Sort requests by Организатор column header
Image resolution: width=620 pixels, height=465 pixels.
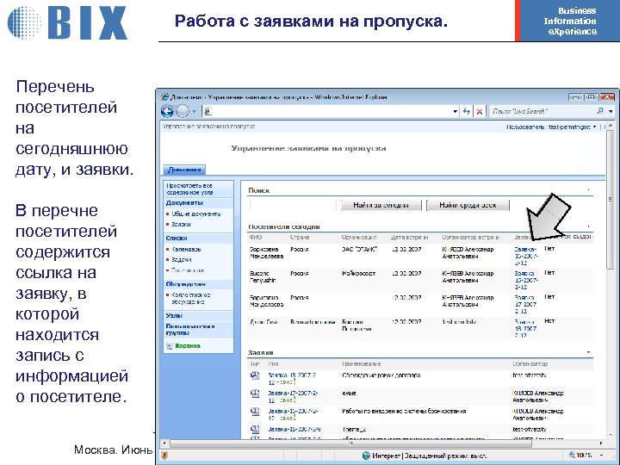530,363
